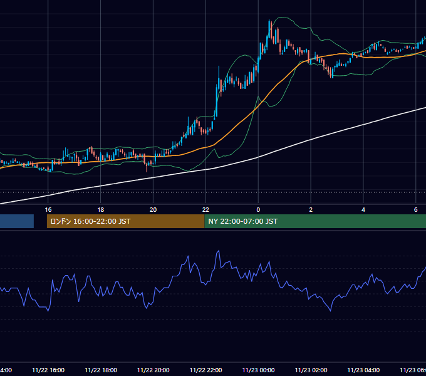
Task: Click the blue session bar left of ロンドン
Action: tap(17, 221)
